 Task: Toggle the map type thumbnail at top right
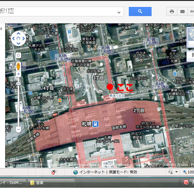pos(191,36)
